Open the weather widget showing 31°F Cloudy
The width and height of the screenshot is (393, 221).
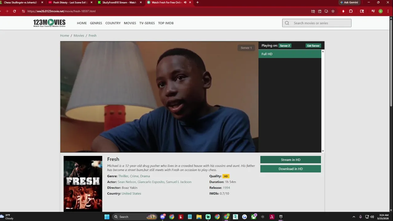coord(7,217)
